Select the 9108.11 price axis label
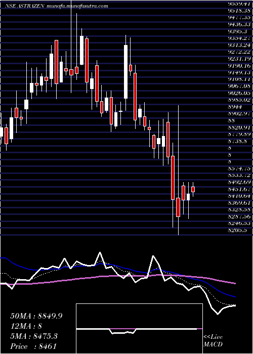Viewport: 253px width, 354px height. [240, 79]
